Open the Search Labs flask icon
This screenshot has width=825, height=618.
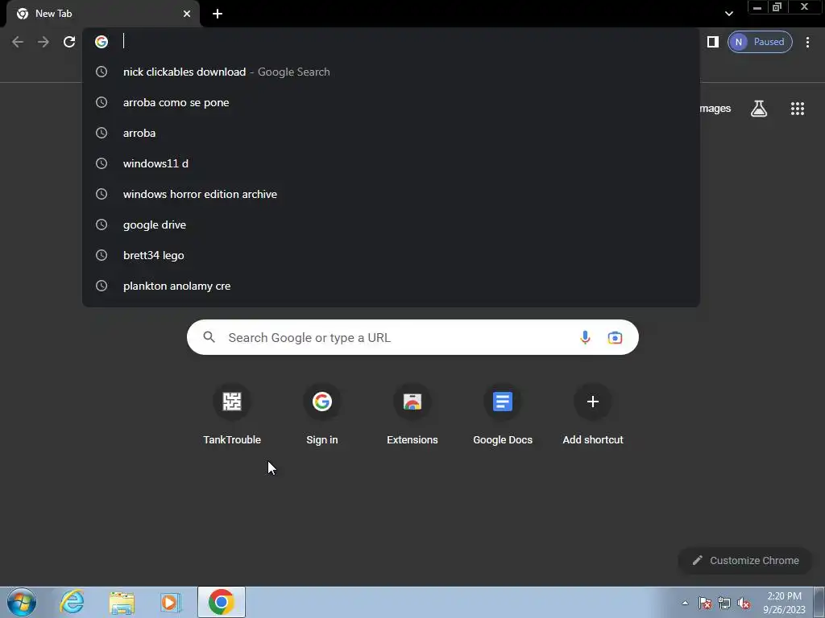(x=759, y=109)
